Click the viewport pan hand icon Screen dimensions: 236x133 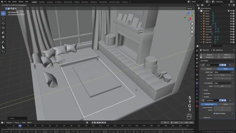tap(192, 28)
